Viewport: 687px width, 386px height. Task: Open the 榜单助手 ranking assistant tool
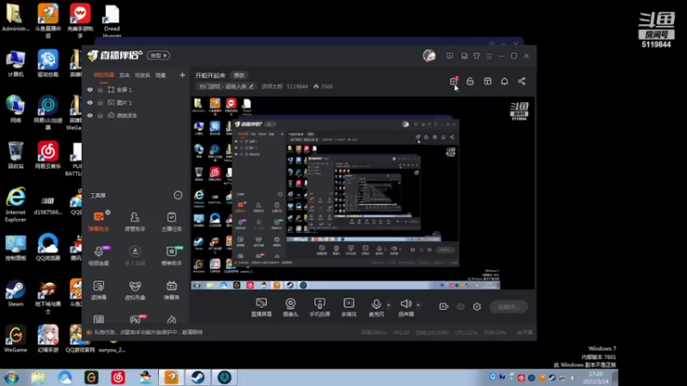pyautogui.click(x=171, y=255)
